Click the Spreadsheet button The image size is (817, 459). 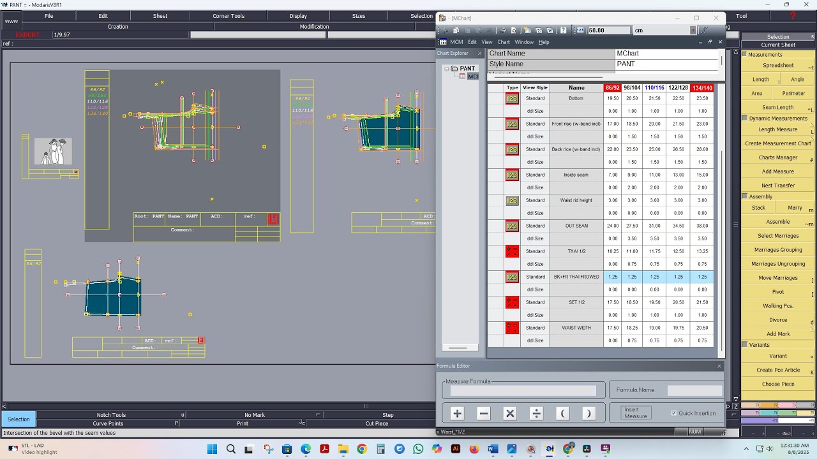click(778, 66)
